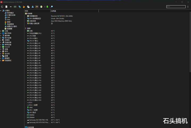This screenshot has width=191, height=128.
Task: Select 系统概述 in the sidebar tree
Action: click(10, 13)
